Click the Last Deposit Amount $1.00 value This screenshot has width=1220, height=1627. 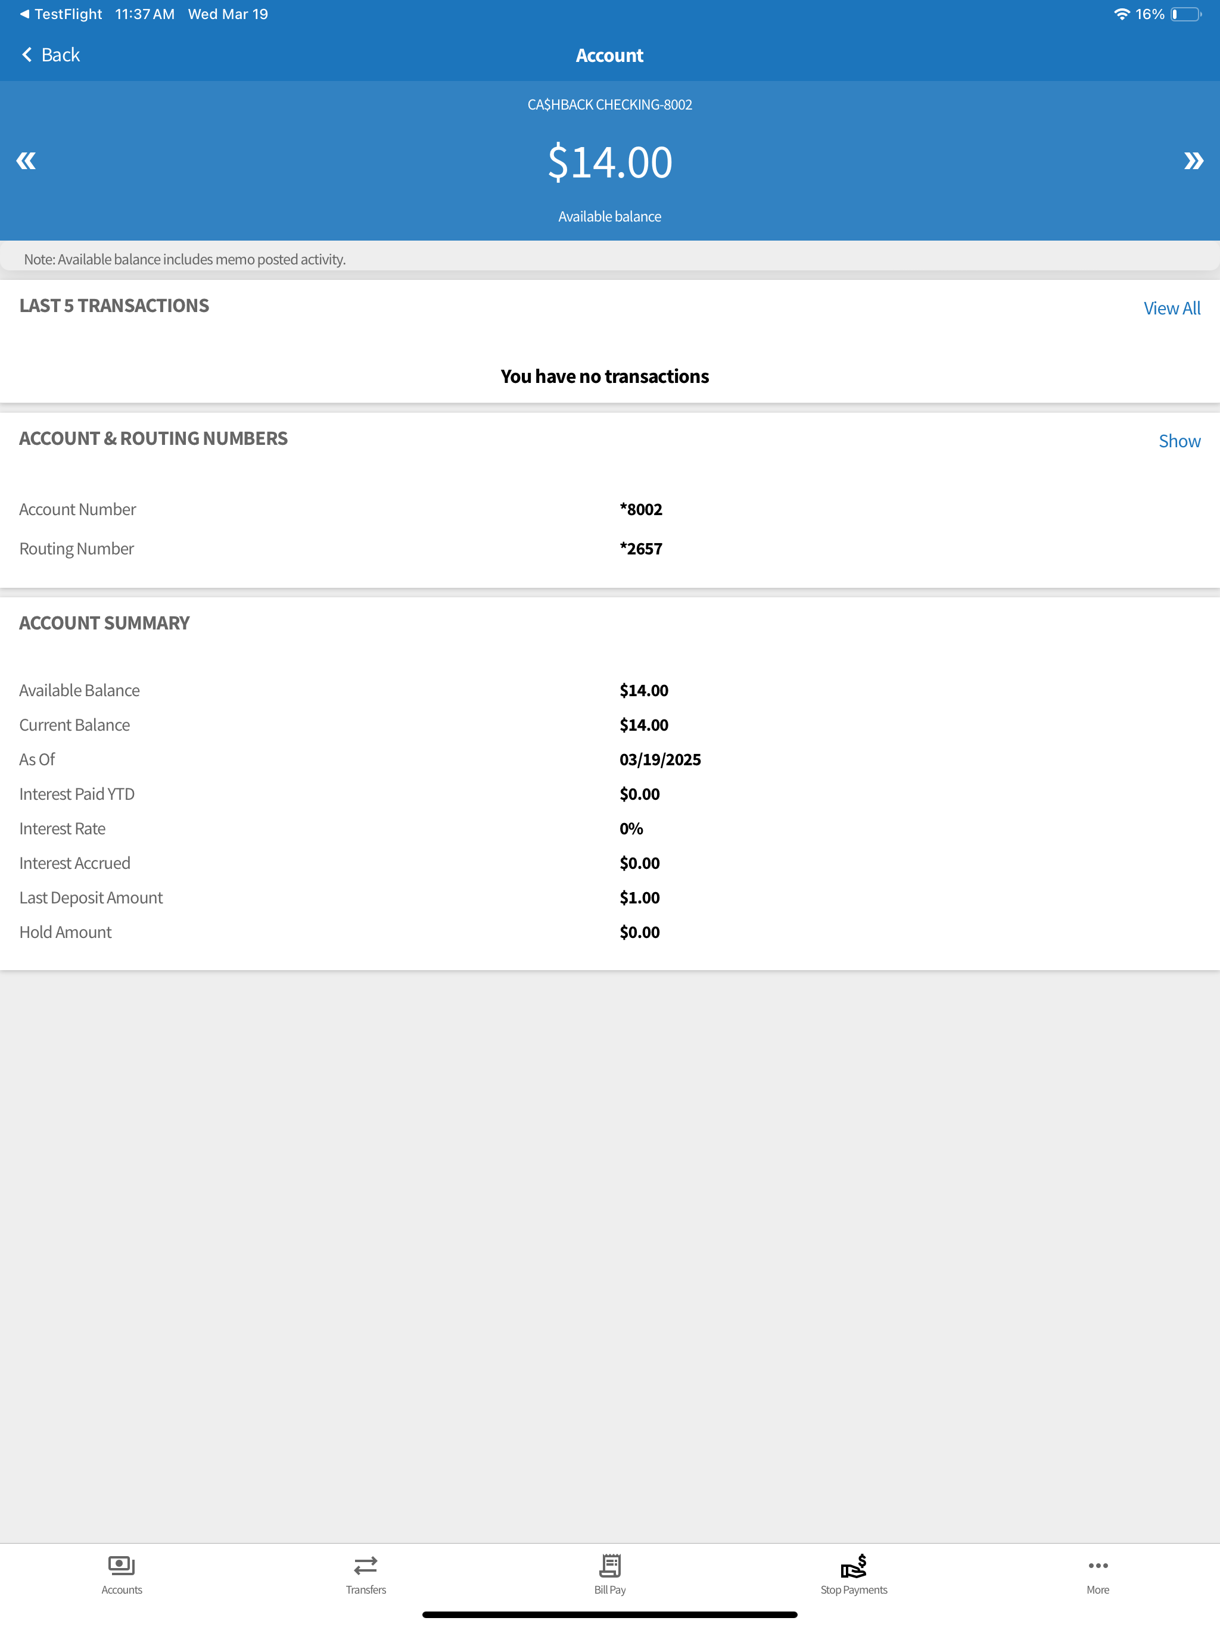pos(639,897)
